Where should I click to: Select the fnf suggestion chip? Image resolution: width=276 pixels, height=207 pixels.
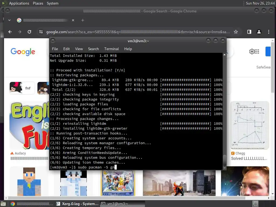click(x=22, y=88)
